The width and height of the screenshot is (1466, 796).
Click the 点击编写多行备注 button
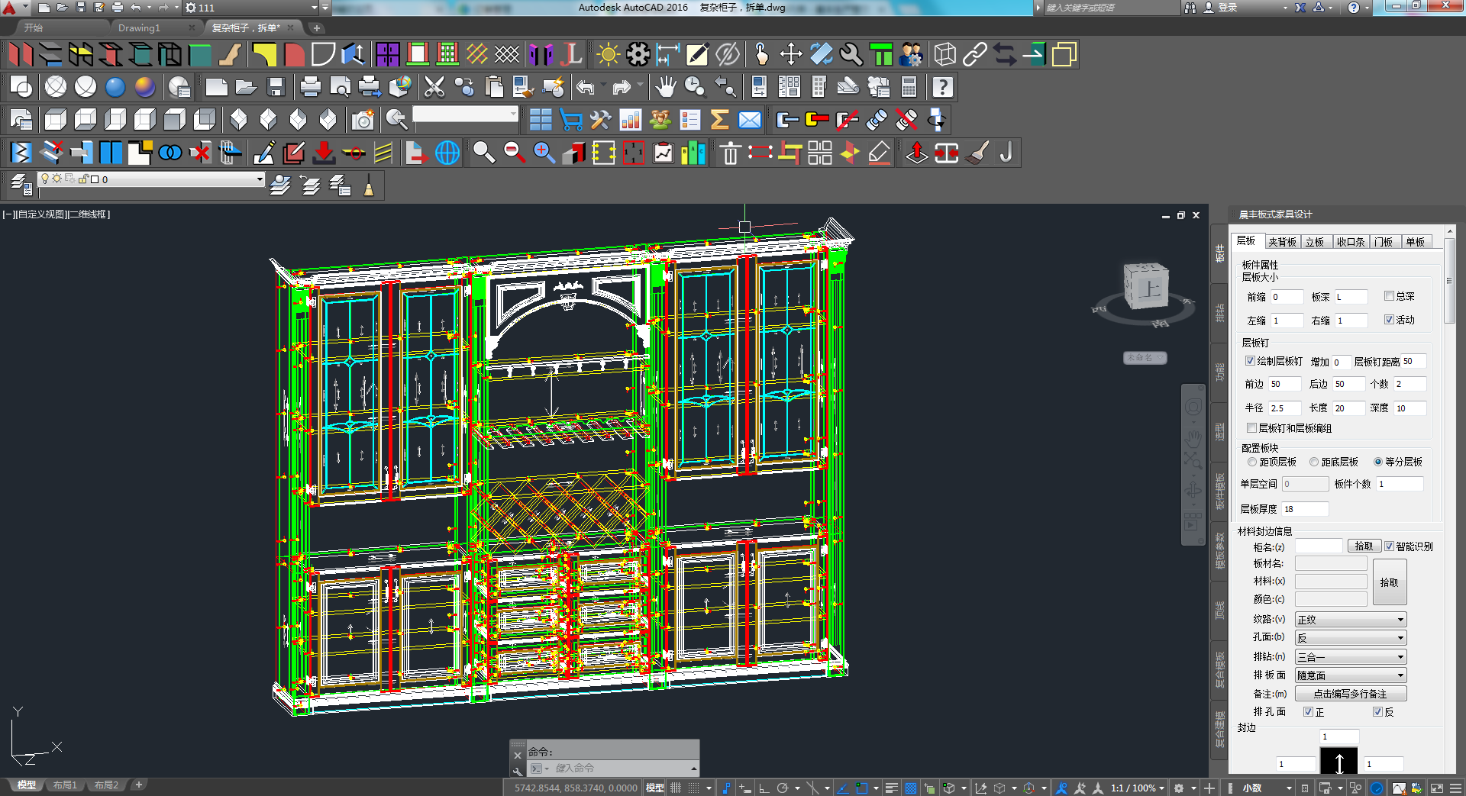pyautogui.click(x=1351, y=694)
